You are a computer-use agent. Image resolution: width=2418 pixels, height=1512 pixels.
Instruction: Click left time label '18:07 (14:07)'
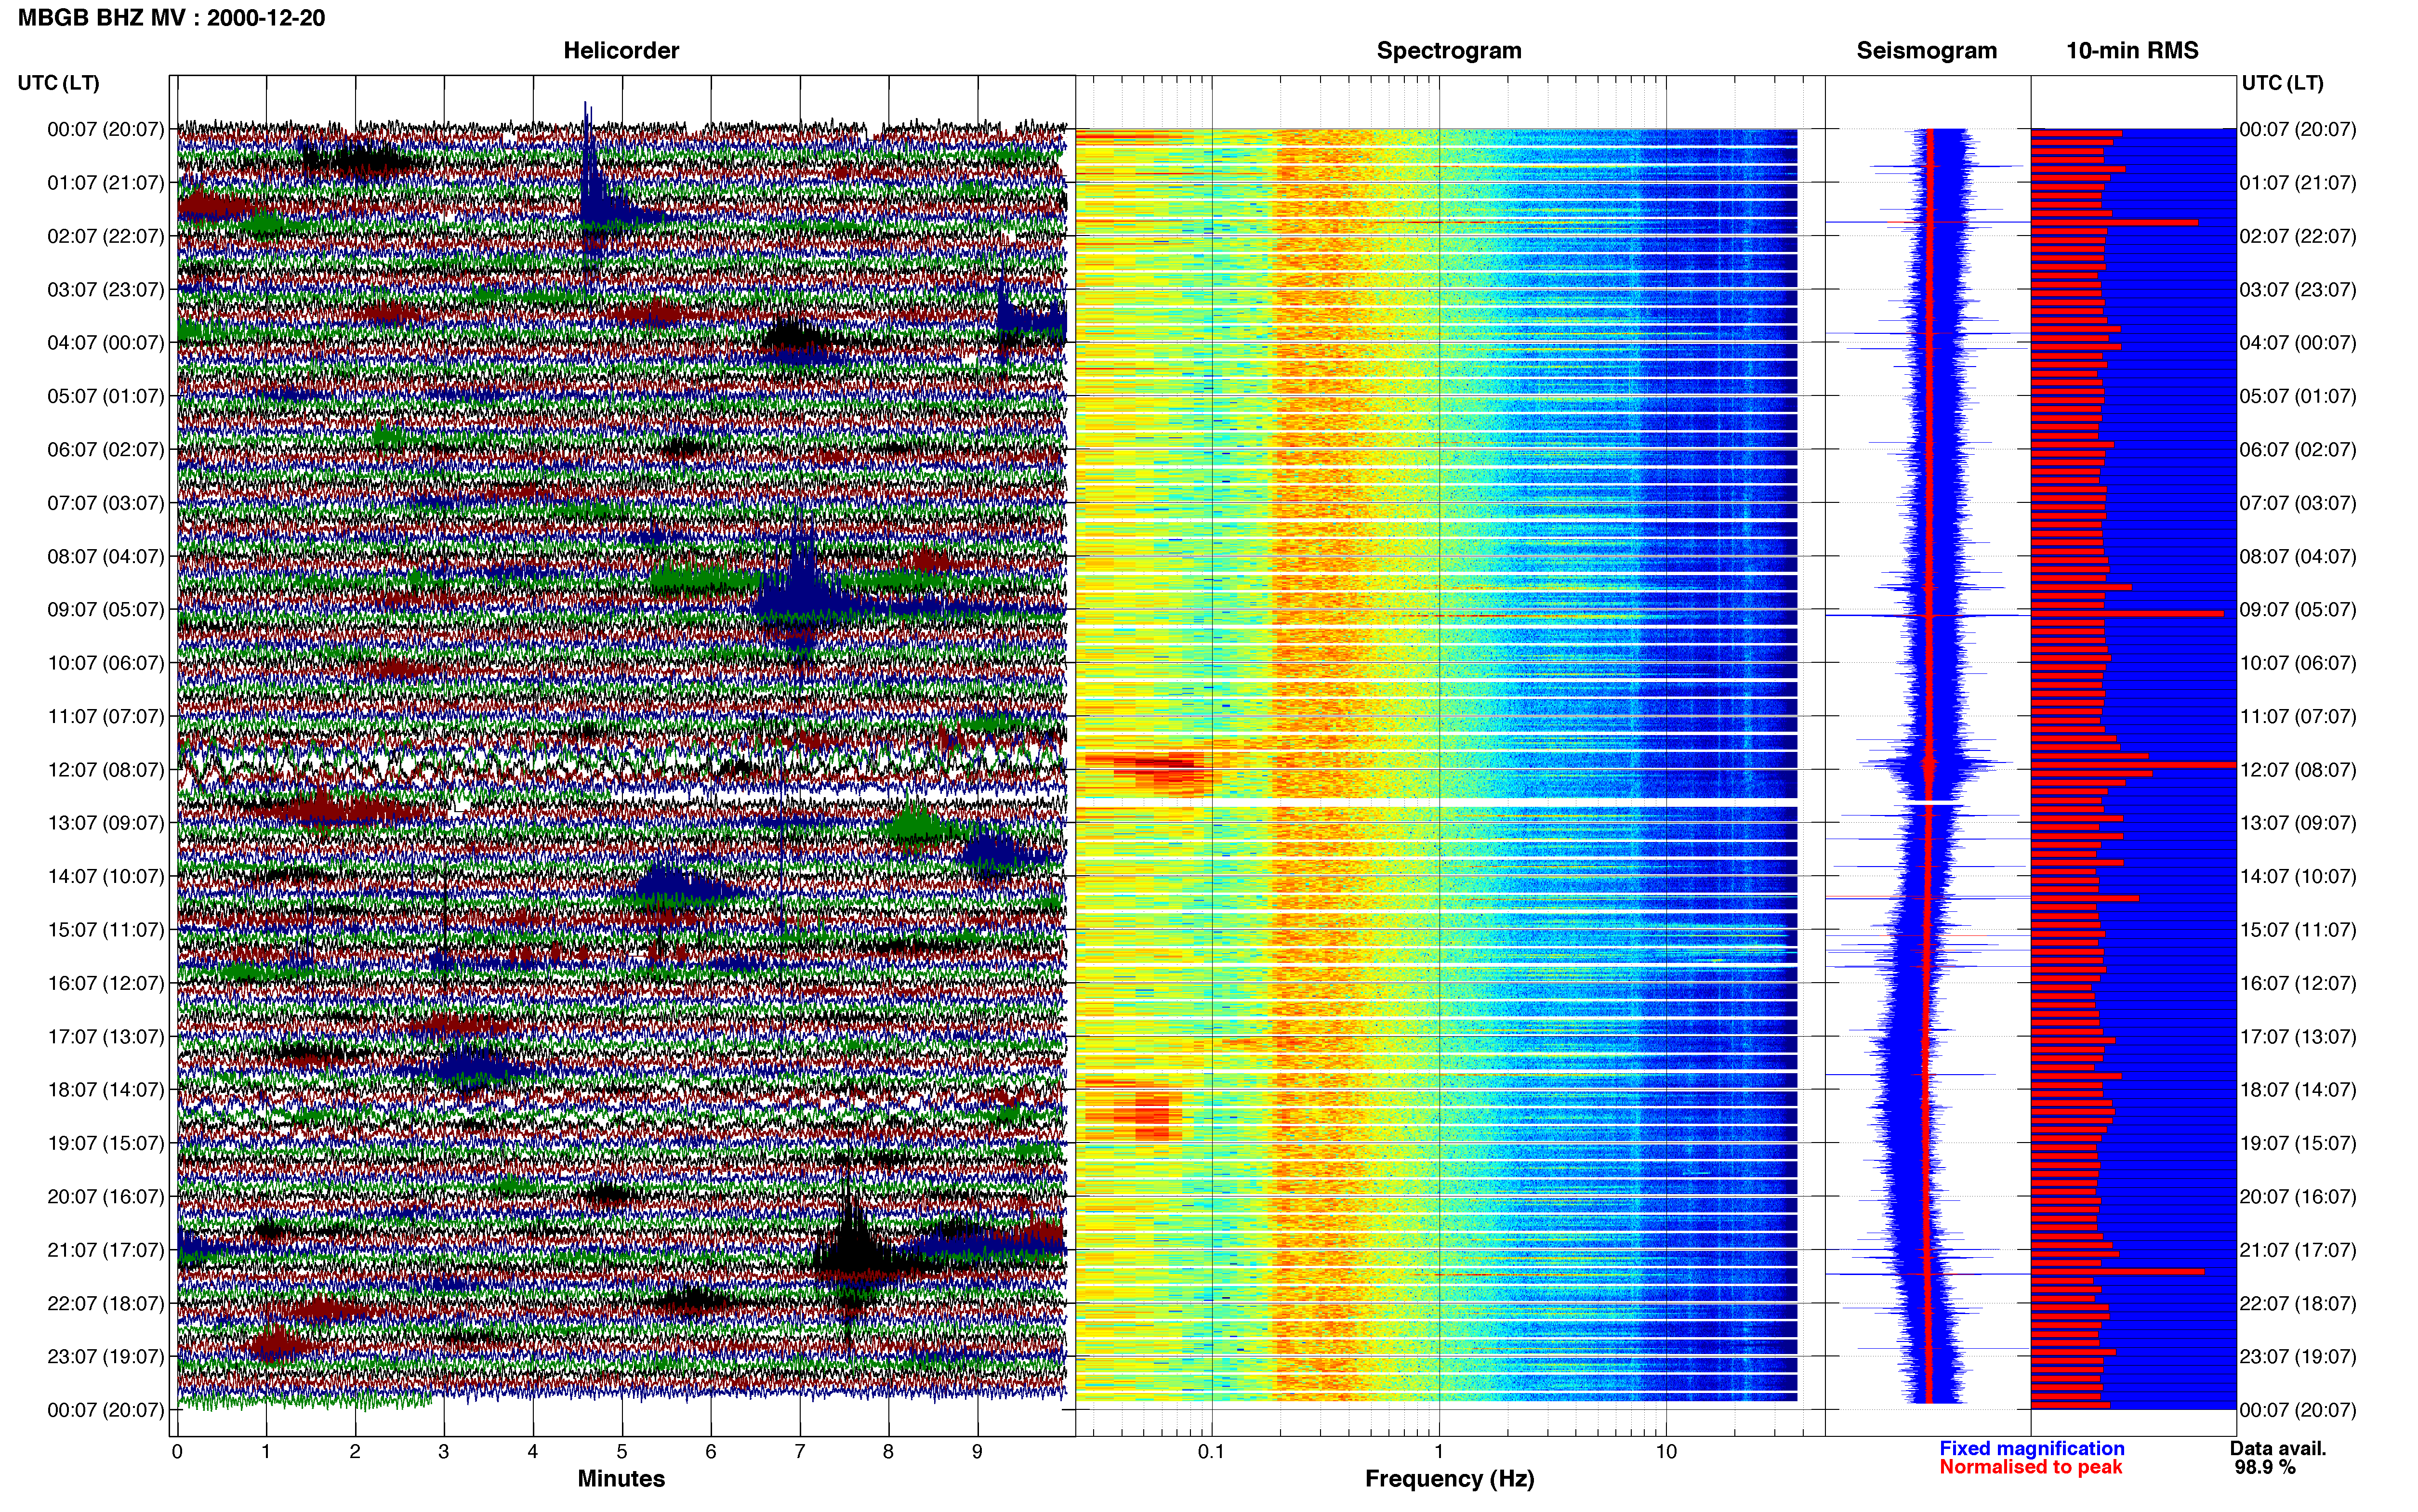(x=106, y=1089)
